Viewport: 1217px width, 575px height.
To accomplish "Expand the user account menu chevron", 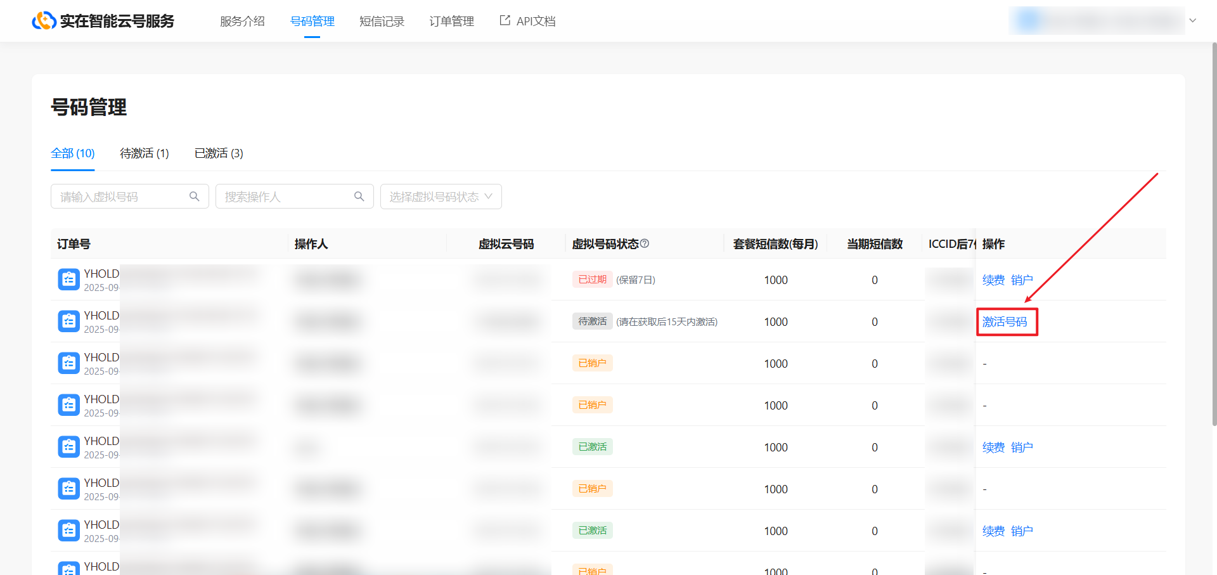I will tap(1192, 20).
